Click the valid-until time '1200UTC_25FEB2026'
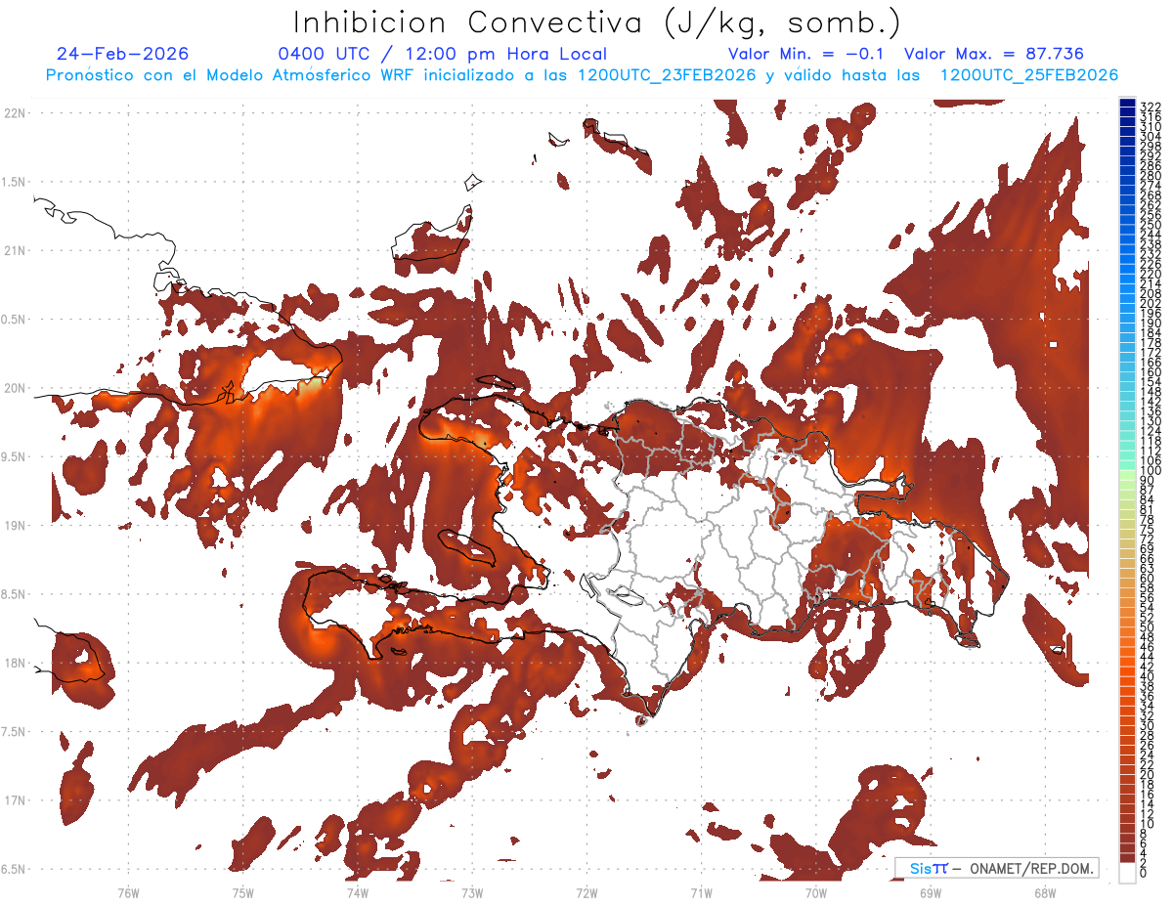Viewport: 1173px width, 906px height. coord(1029,75)
